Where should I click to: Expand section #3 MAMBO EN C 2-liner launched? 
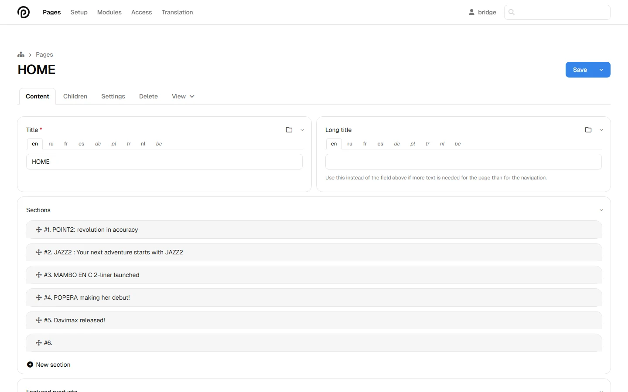[314, 275]
